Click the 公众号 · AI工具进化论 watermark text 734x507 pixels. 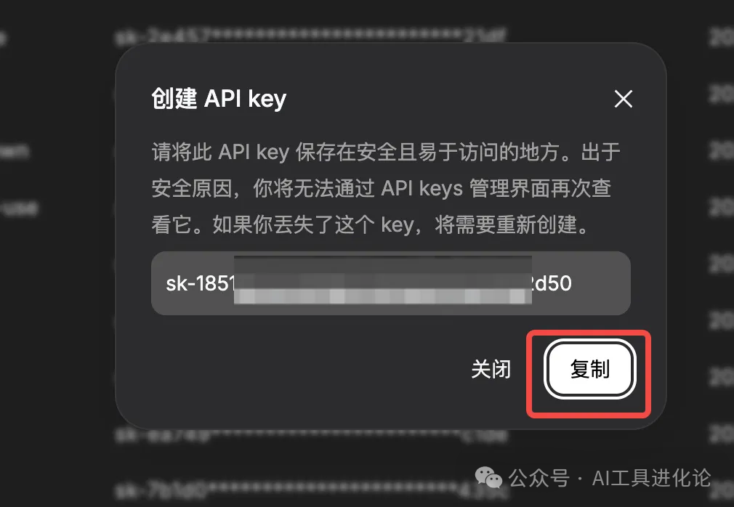tap(610, 478)
